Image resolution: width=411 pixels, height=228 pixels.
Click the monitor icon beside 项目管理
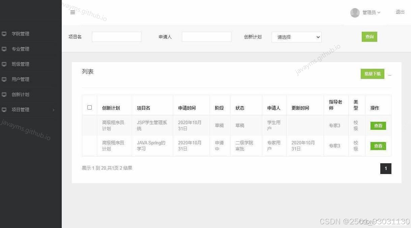pyautogui.click(x=4, y=110)
